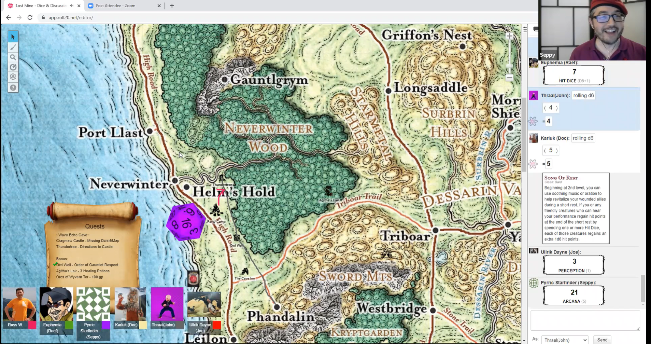651x344 pixels.
Task: Close the Lost Mine browser tab
Action: click(79, 6)
